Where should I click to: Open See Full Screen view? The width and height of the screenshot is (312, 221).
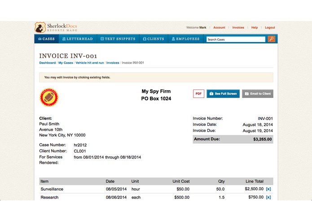pos(223,94)
